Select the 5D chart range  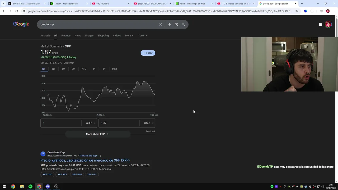tap(53, 69)
